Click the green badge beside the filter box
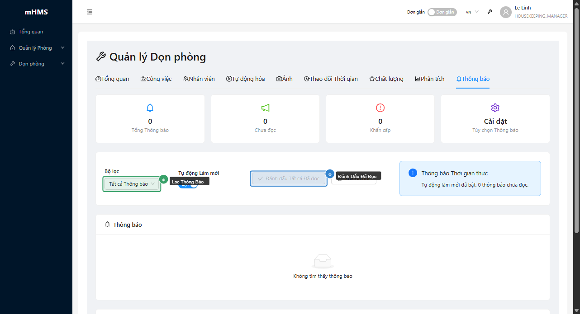Screen dimensions: 580x314 pos(164,179)
